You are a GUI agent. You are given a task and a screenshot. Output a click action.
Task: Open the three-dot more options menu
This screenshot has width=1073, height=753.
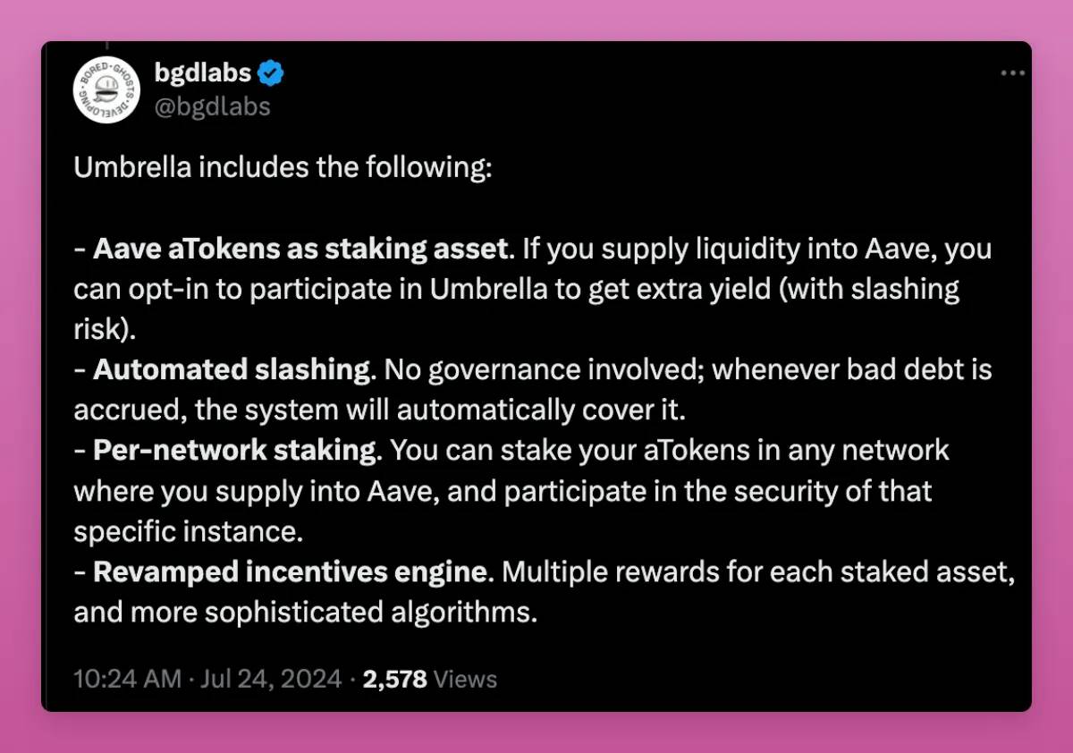(1012, 74)
